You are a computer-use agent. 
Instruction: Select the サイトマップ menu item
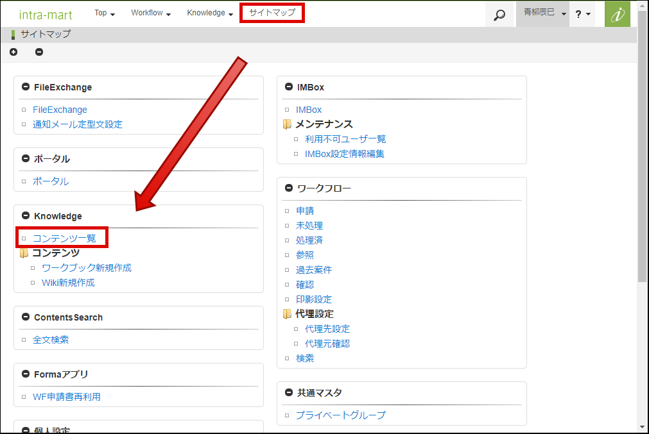tap(272, 13)
